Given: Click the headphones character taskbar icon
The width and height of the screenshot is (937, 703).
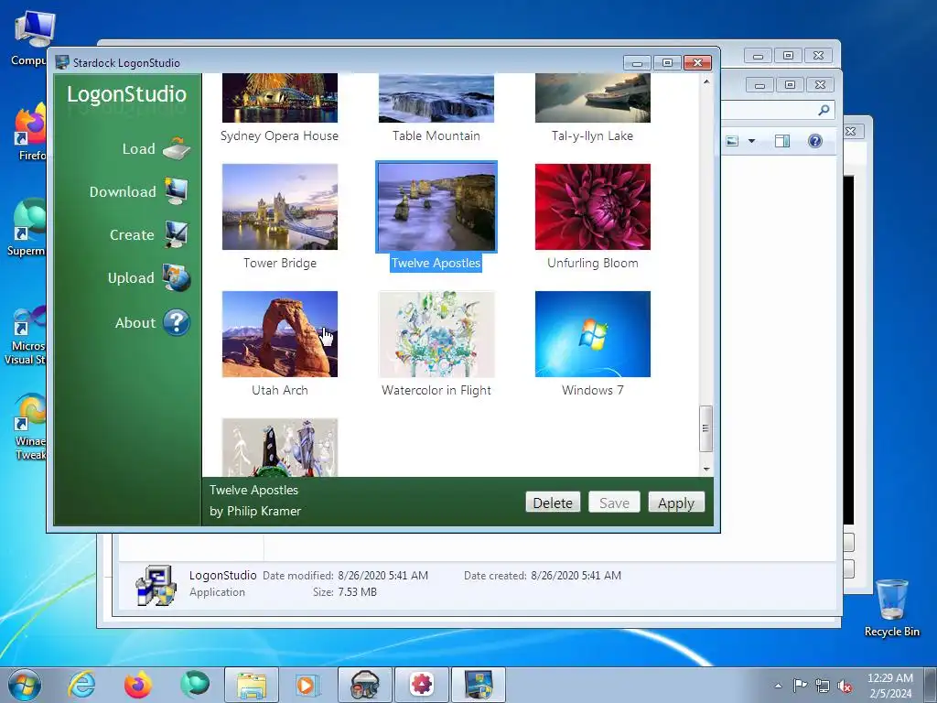Looking at the screenshot, I should pos(365,685).
